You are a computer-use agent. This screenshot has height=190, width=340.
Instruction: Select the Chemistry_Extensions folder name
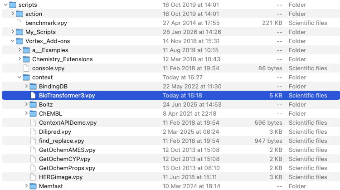(62, 59)
